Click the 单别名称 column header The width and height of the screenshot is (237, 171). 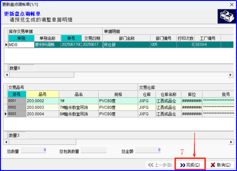click(x=48, y=38)
